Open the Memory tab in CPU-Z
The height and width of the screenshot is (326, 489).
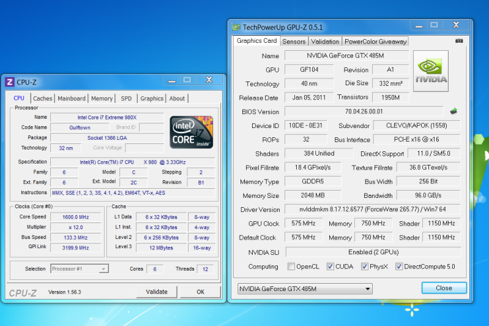click(102, 99)
